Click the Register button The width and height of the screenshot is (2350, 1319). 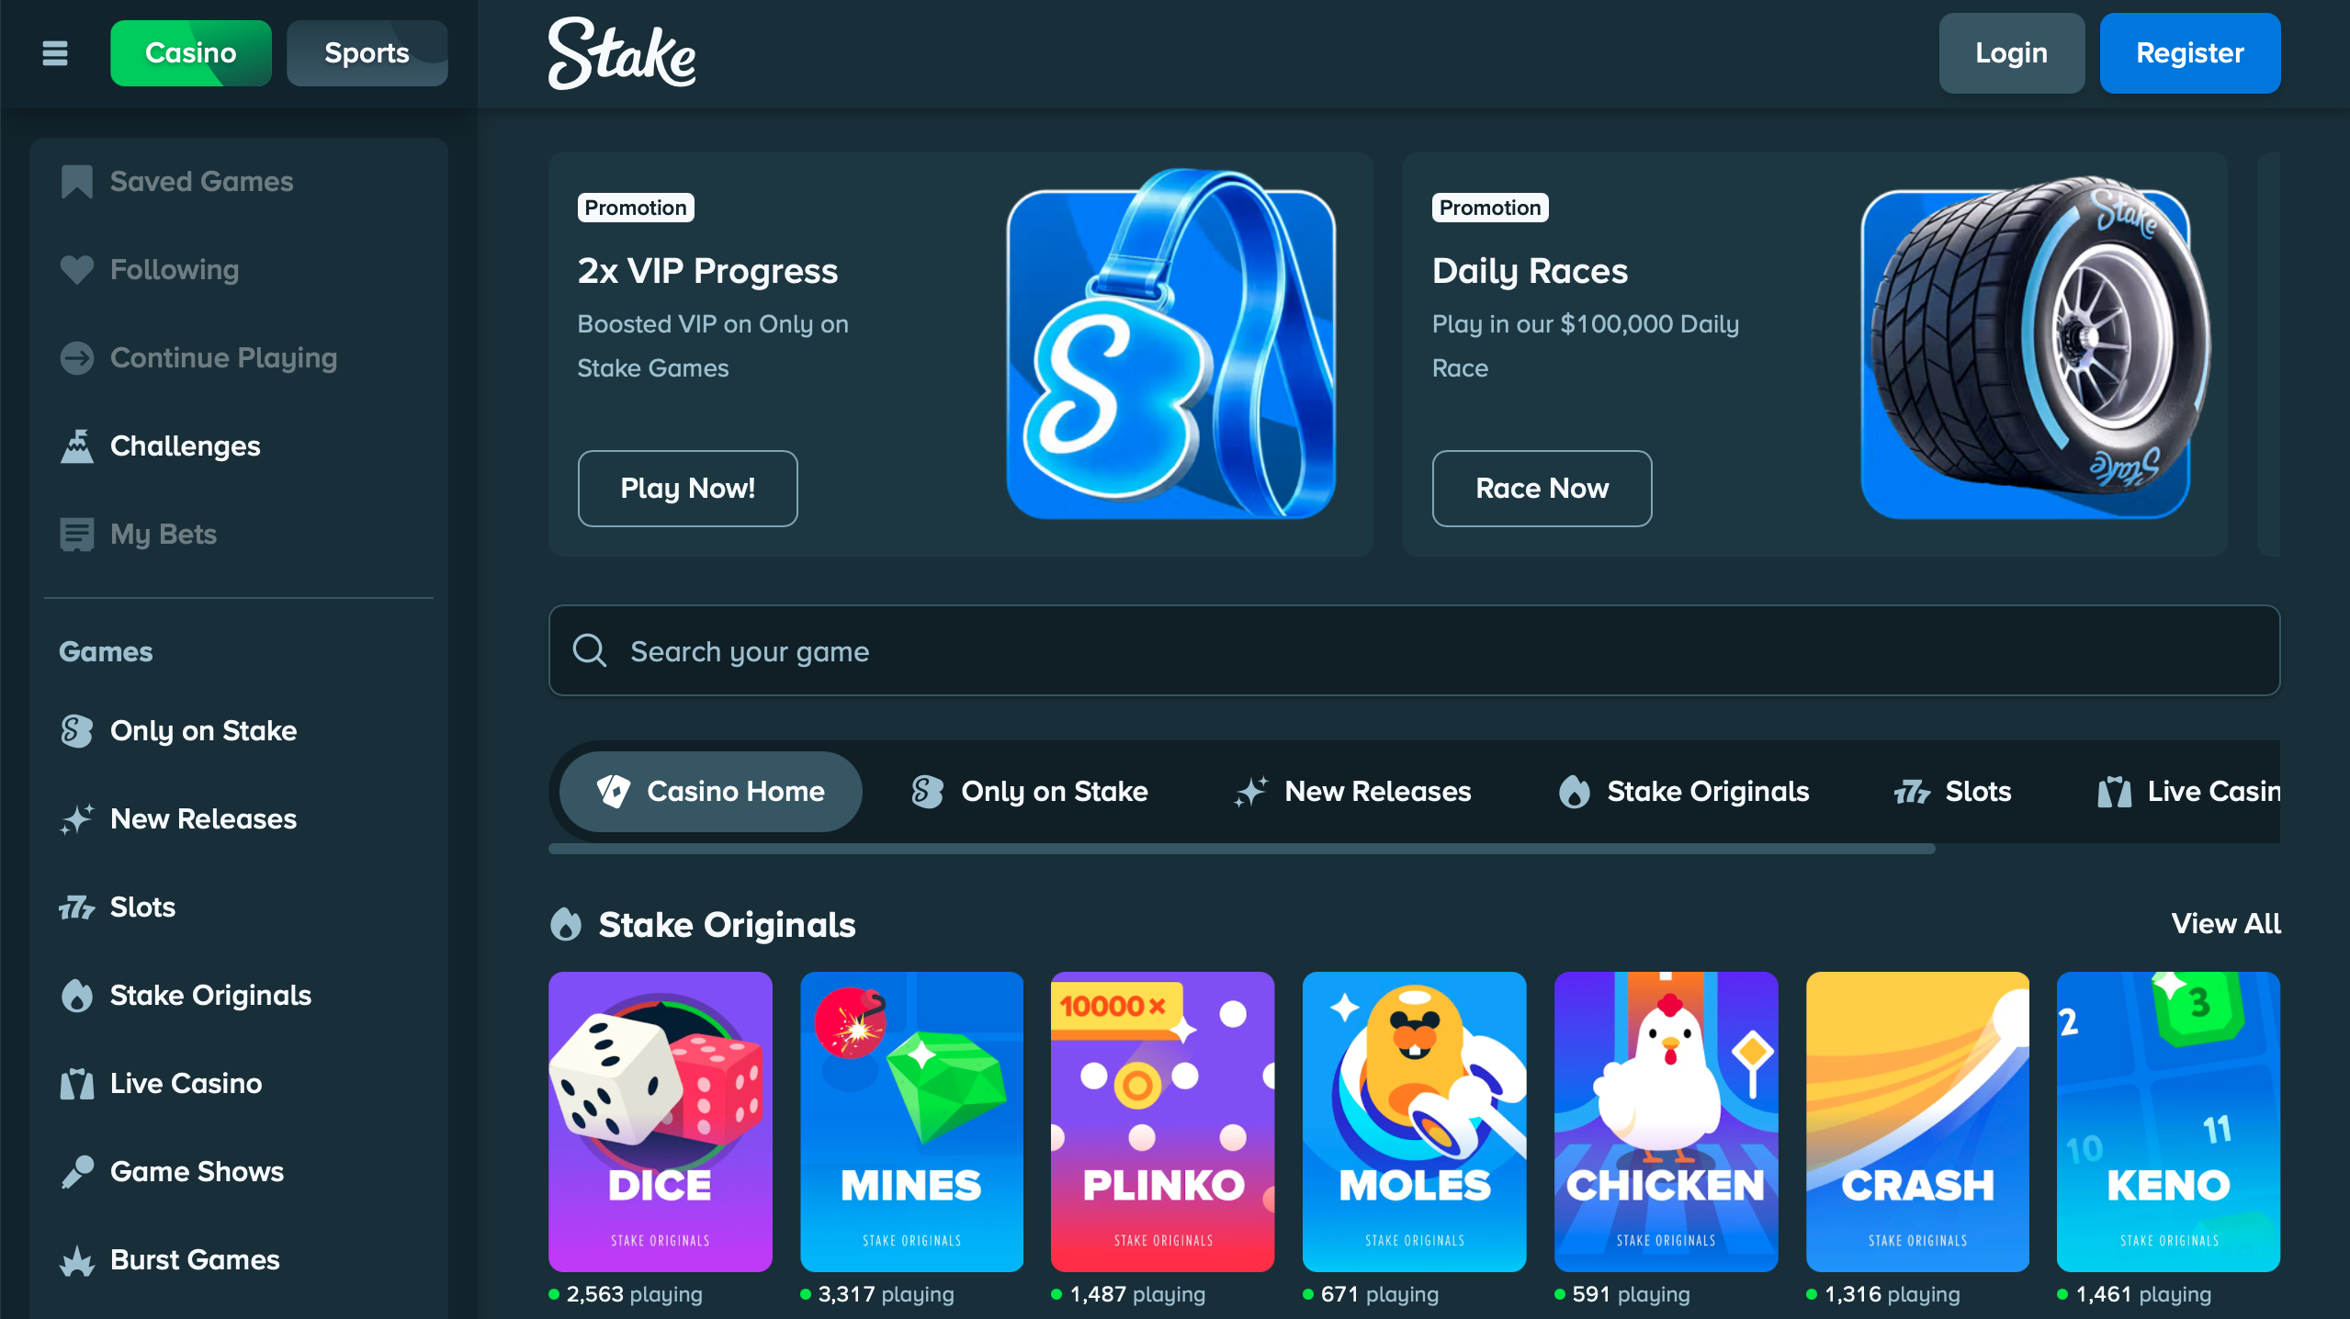[2190, 53]
